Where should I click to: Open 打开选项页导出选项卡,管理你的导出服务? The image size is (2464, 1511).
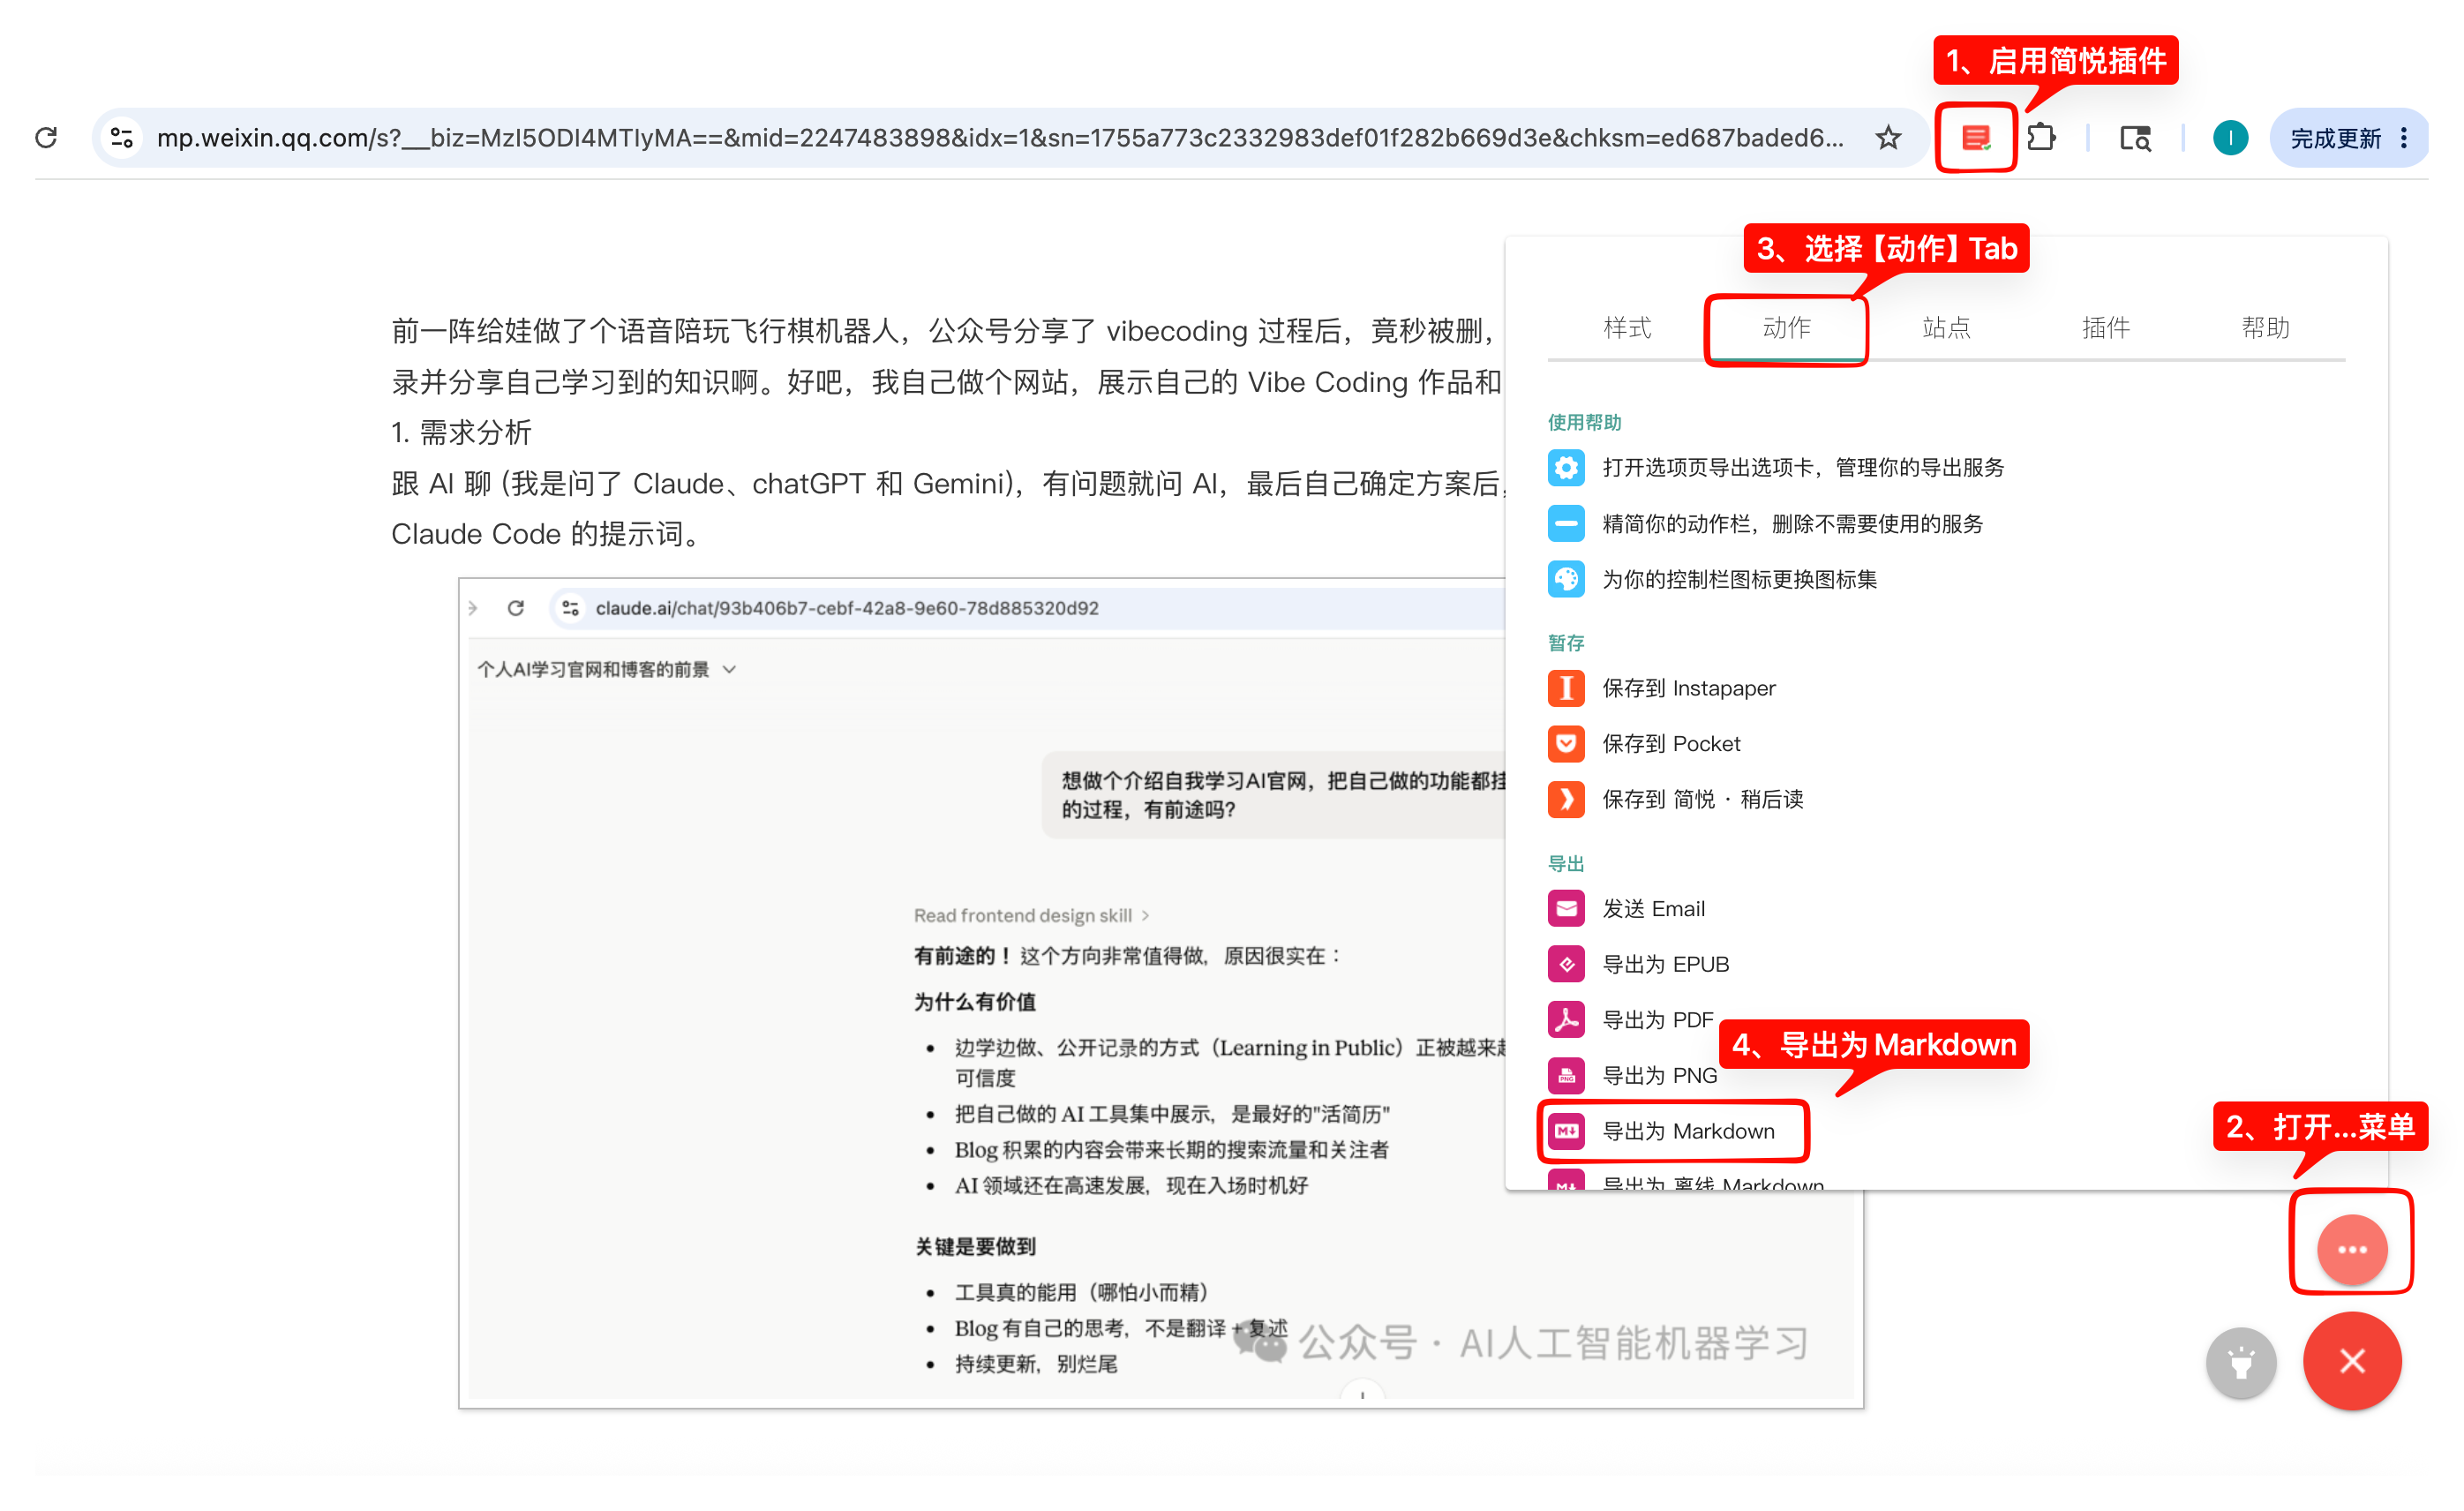point(1803,467)
